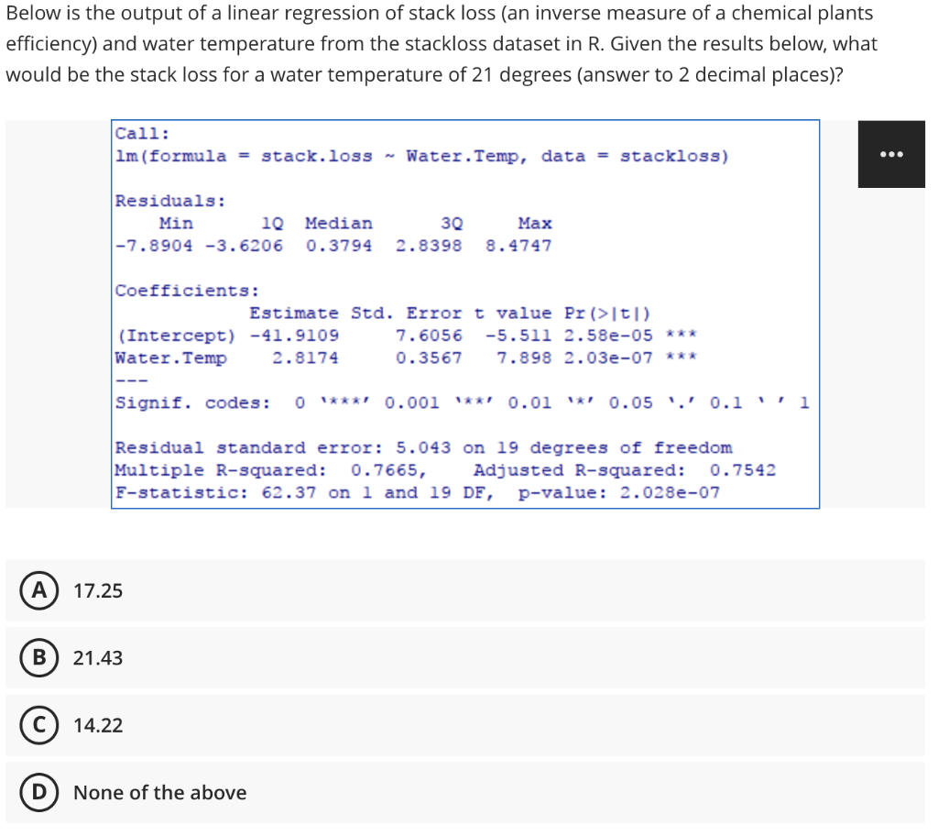Click the circled C icon
Viewport: 938px width, 836px height.
[x=37, y=725]
